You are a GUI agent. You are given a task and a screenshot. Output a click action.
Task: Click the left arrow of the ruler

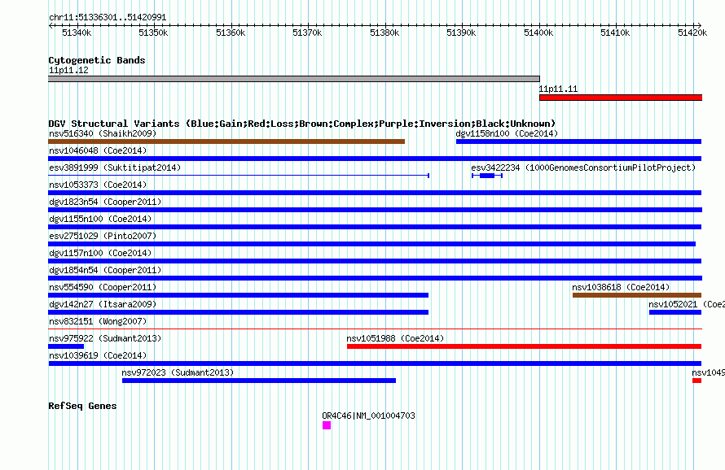tap(51, 25)
